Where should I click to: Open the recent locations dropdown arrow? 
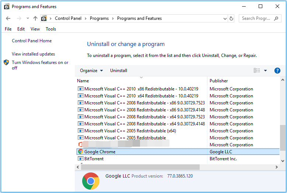pos(28,18)
